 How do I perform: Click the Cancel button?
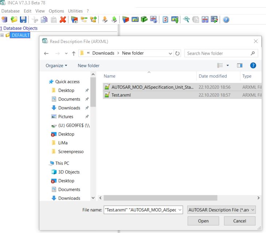239,221
